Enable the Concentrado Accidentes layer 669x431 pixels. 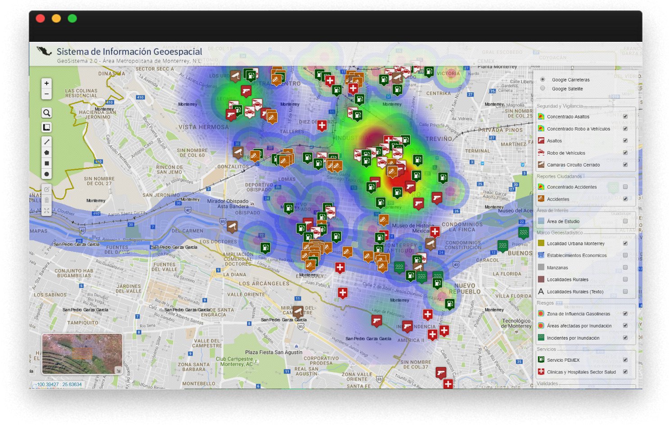[x=625, y=187]
